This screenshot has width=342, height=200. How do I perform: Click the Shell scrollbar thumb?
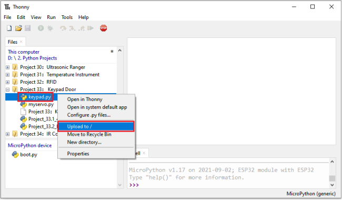(332, 178)
